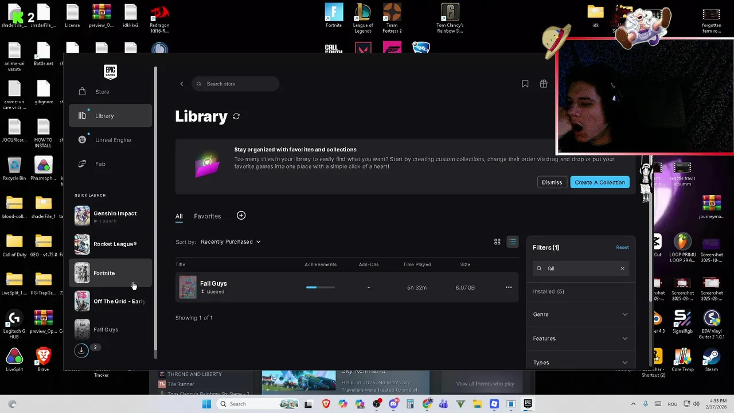Image resolution: width=734 pixels, height=413 pixels.
Task: Click the Epic Games logo
Action: coord(110,72)
